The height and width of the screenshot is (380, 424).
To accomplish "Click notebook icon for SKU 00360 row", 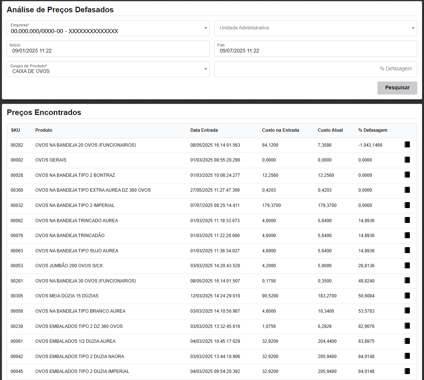I will tap(407, 190).
